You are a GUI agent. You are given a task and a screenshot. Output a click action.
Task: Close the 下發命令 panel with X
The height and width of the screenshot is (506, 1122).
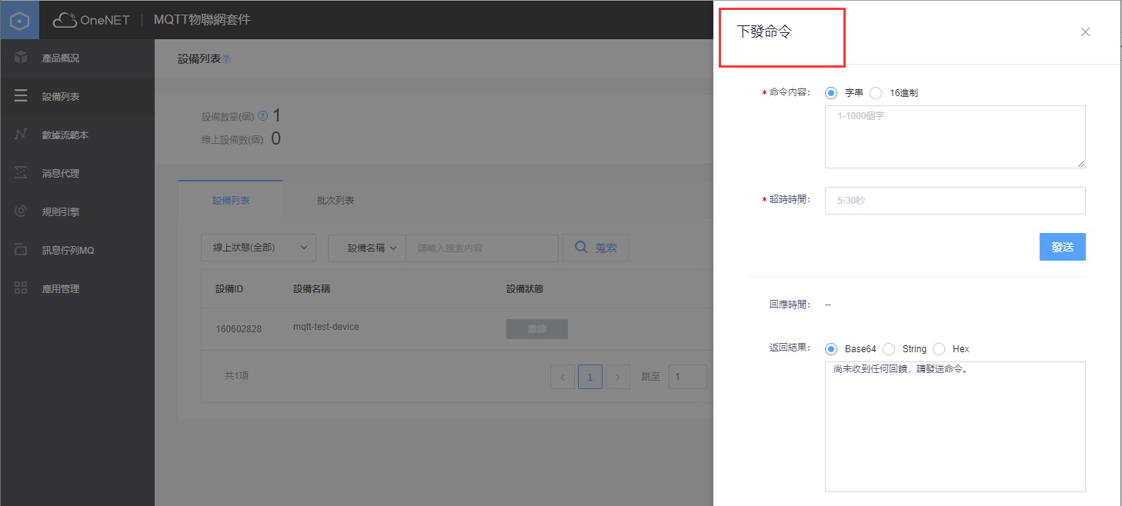click(1085, 32)
